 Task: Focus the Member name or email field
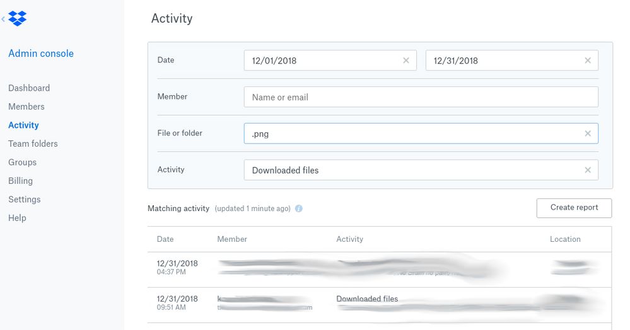pyautogui.click(x=421, y=97)
